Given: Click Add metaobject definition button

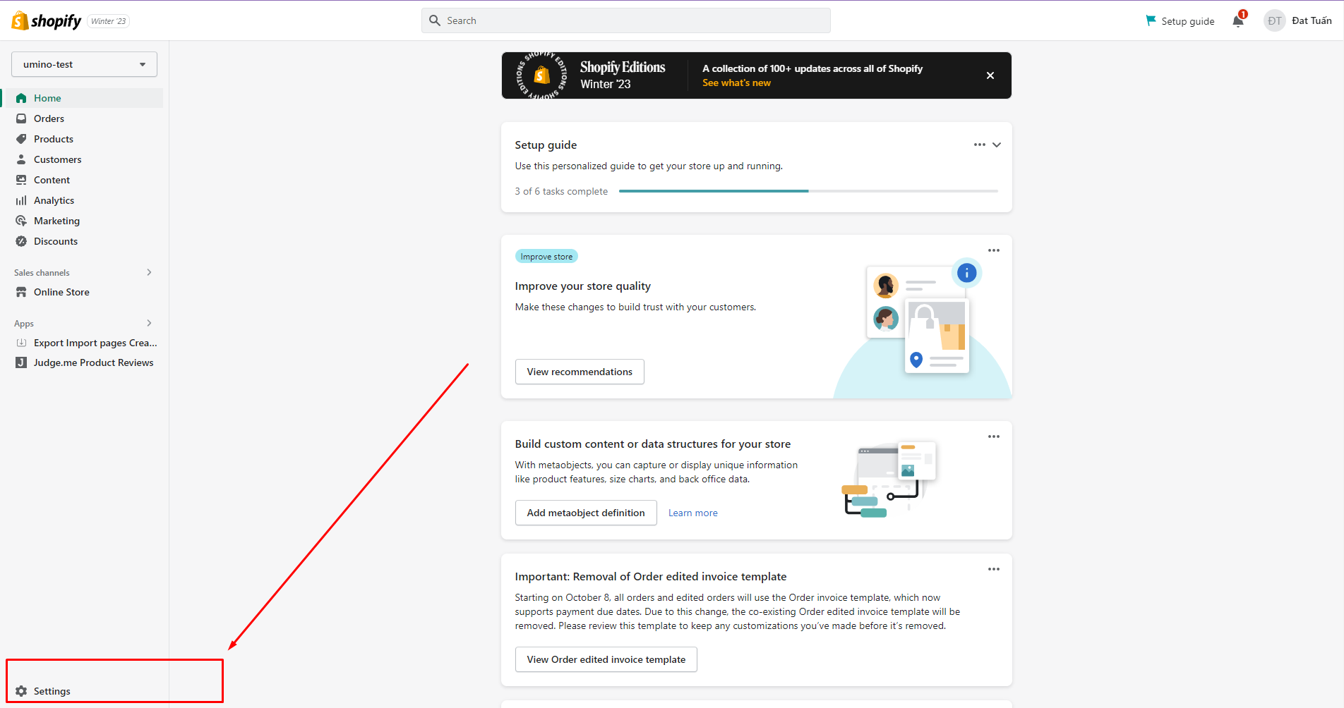Looking at the screenshot, I should pos(586,513).
